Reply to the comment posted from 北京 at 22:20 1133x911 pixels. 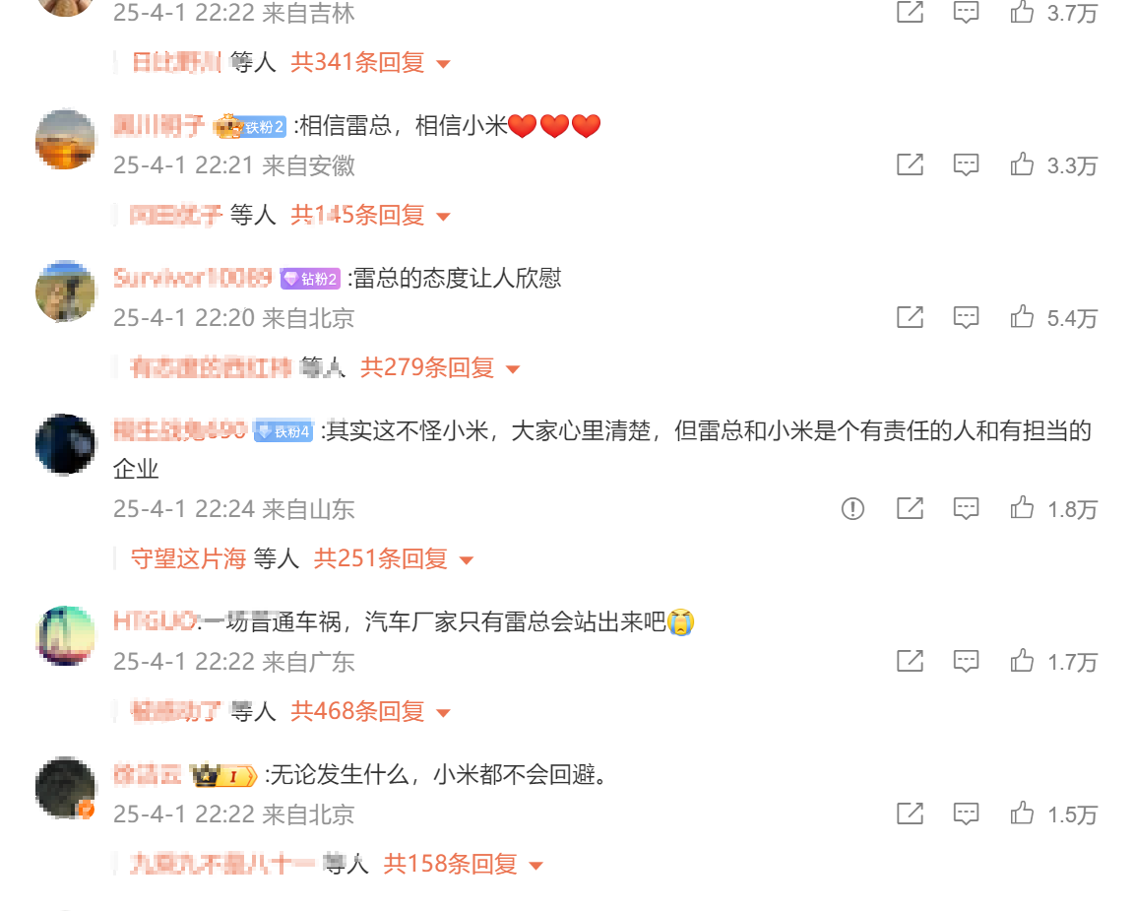966,317
